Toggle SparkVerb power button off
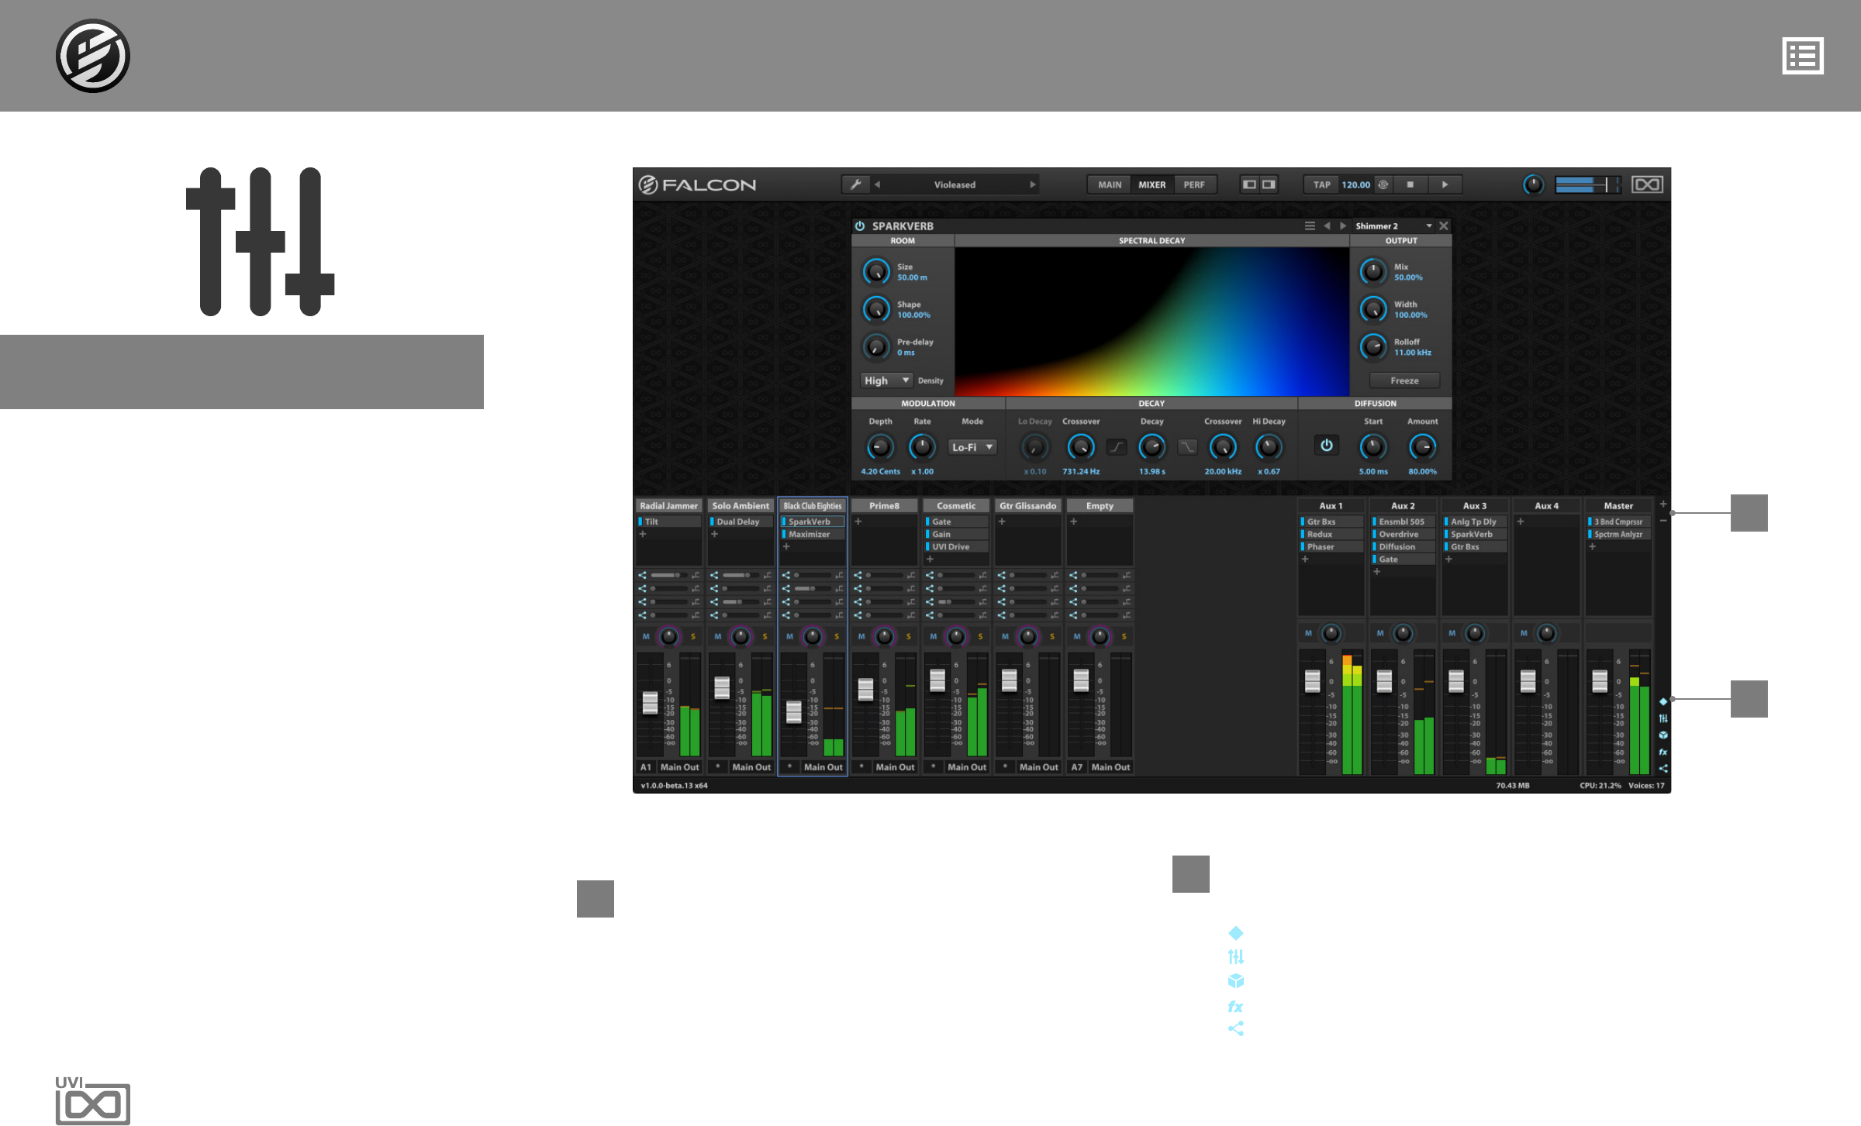Image resolution: width=1861 pixels, height=1126 pixels. click(860, 226)
